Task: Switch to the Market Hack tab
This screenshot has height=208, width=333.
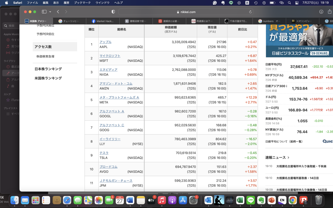Action: pos(103,21)
